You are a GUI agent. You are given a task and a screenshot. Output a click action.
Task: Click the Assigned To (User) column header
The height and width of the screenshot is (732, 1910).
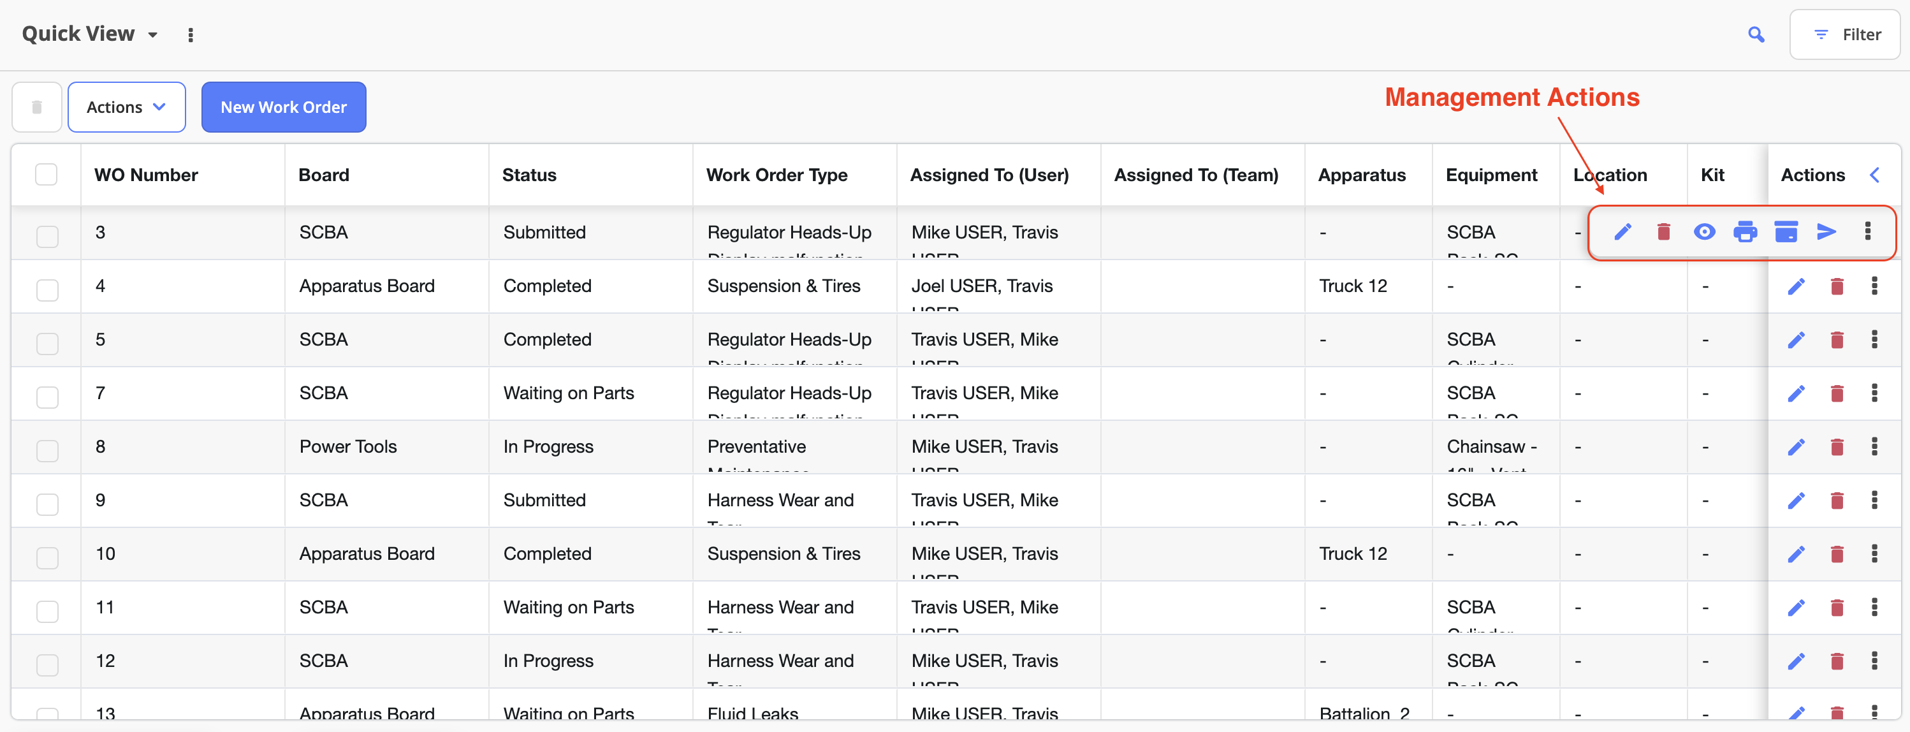989,175
